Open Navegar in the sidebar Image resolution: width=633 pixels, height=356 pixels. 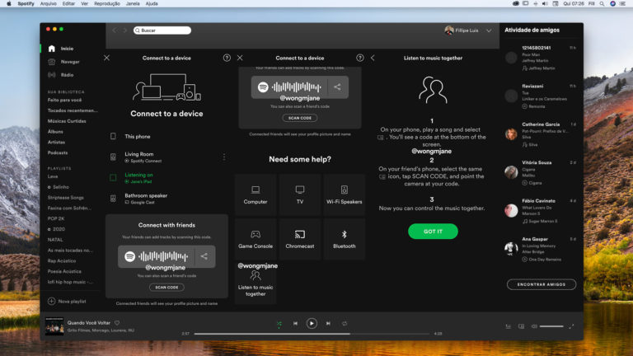tap(63, 62)
